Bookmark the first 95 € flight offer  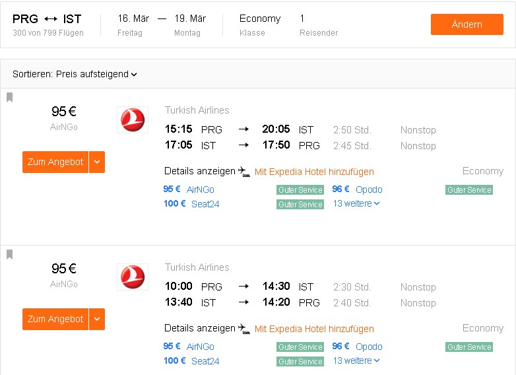pos(9,97)
